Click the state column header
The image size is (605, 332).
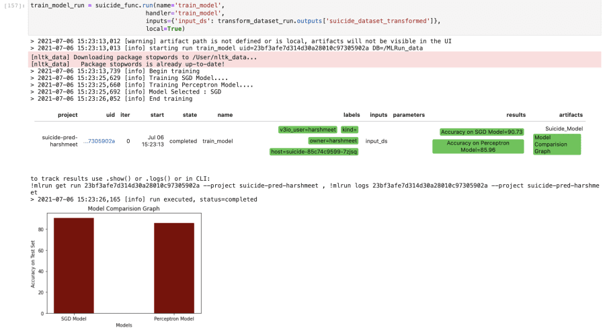[x=190, y=115]
